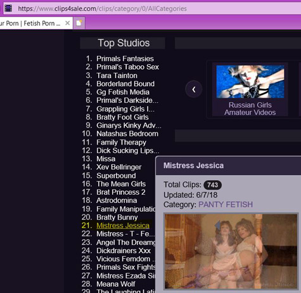Open Natashas Bedroom studio
Screen dimensions: 301x293
click(x=127, y=134)
